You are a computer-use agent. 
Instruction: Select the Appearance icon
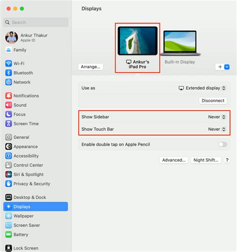8,146
